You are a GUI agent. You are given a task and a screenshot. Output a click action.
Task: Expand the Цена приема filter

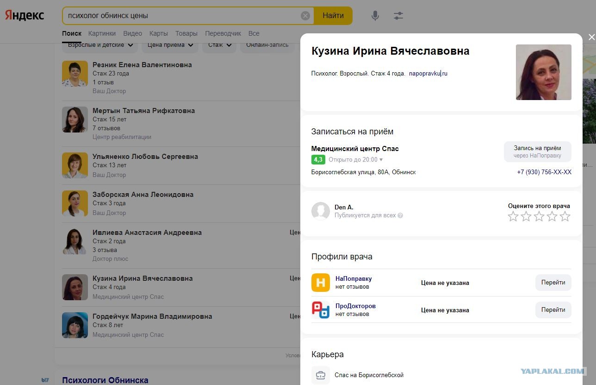tap(170, 45)
